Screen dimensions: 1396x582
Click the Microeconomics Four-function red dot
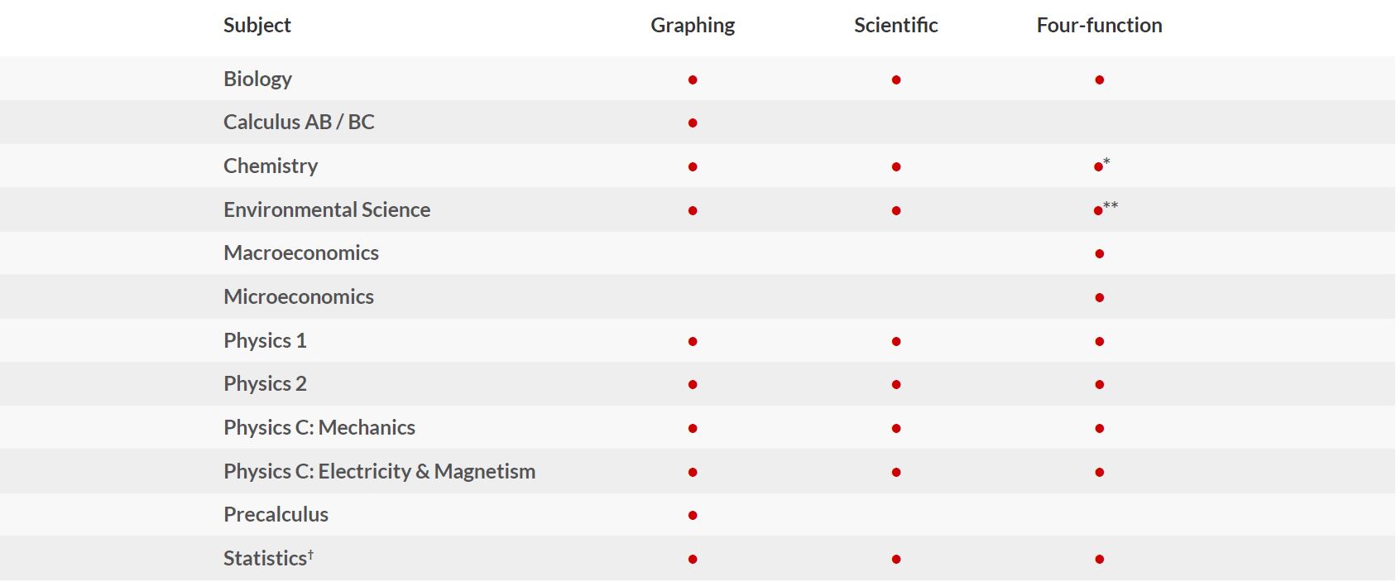pyautogui.click(x=1099, y=298)
